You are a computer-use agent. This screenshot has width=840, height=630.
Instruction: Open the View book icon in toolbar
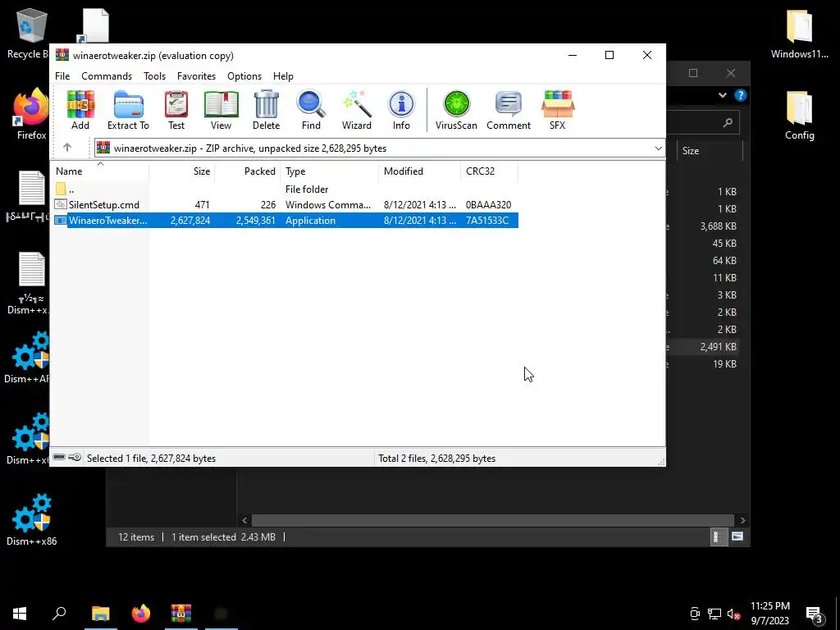point(221,111)
